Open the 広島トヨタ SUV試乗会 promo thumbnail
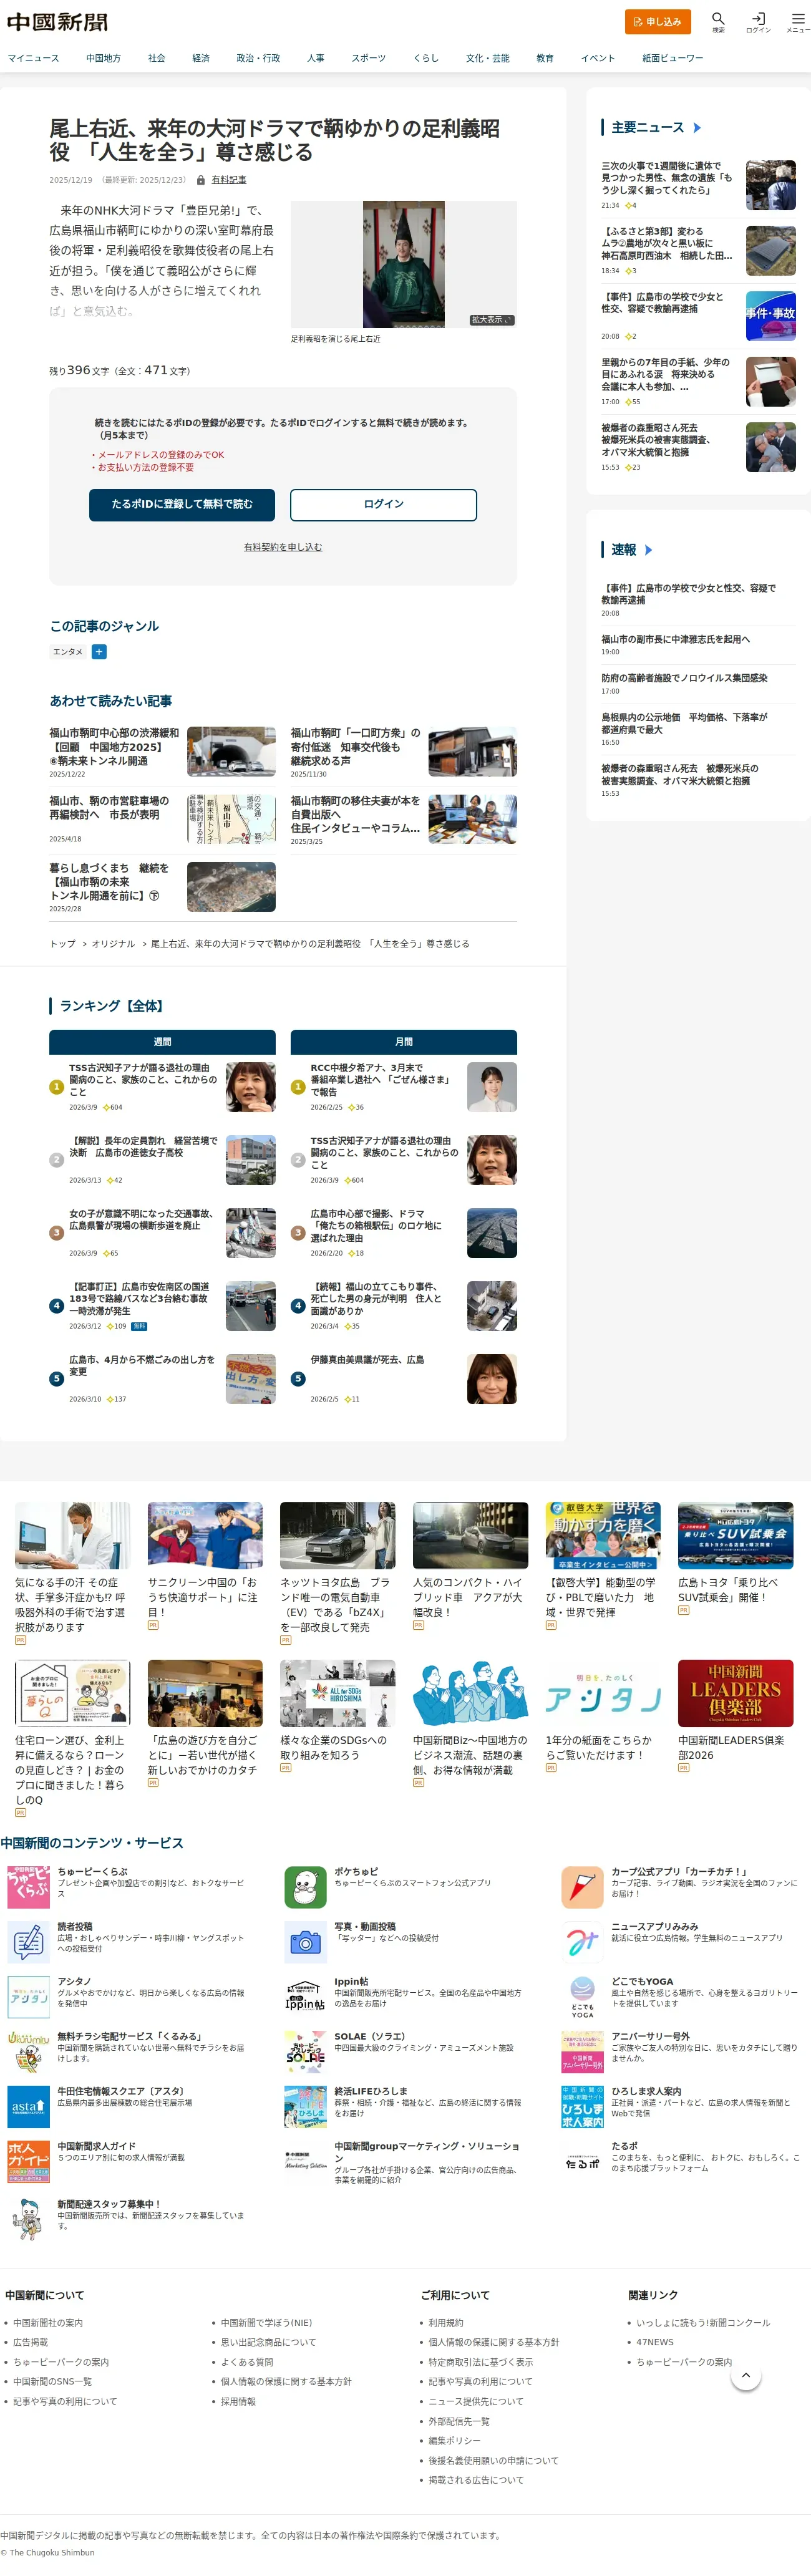The width and height of the screenshot is (811, 2576). point(735,1535)
